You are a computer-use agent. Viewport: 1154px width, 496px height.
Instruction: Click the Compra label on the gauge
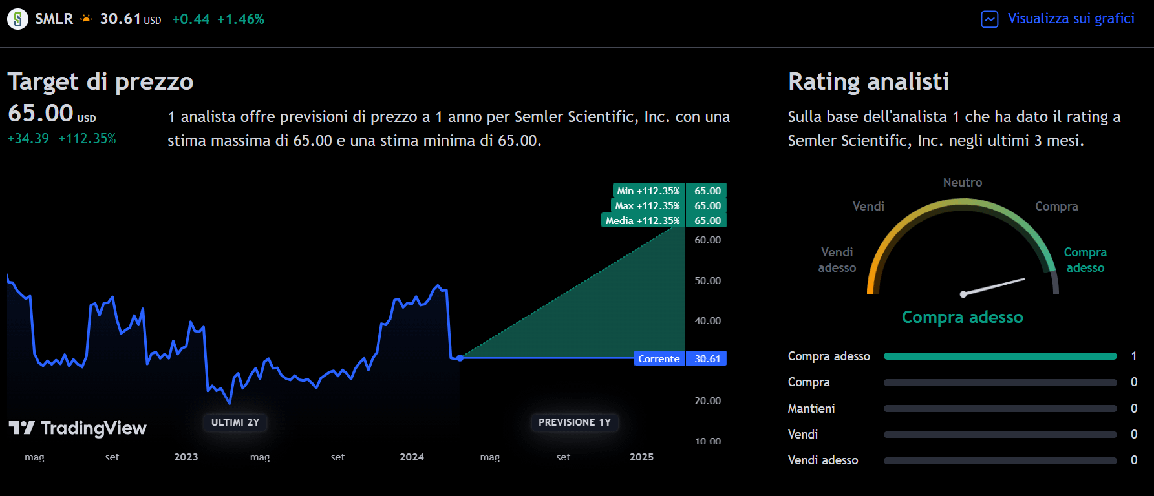point(1056,207)
